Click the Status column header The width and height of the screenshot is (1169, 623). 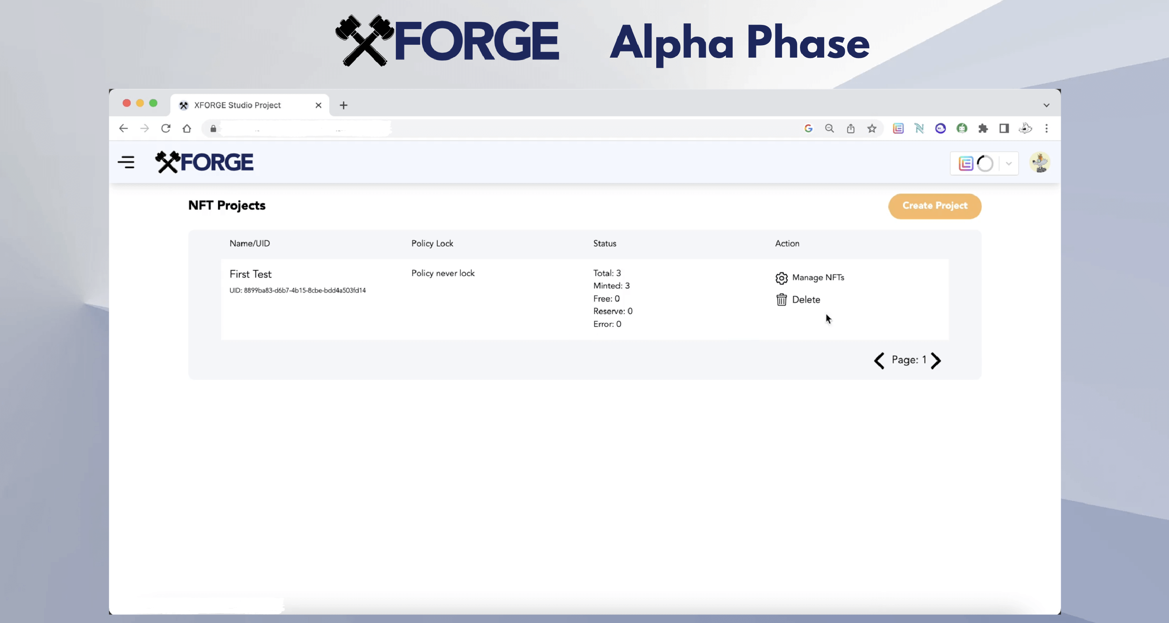point(605,243)
